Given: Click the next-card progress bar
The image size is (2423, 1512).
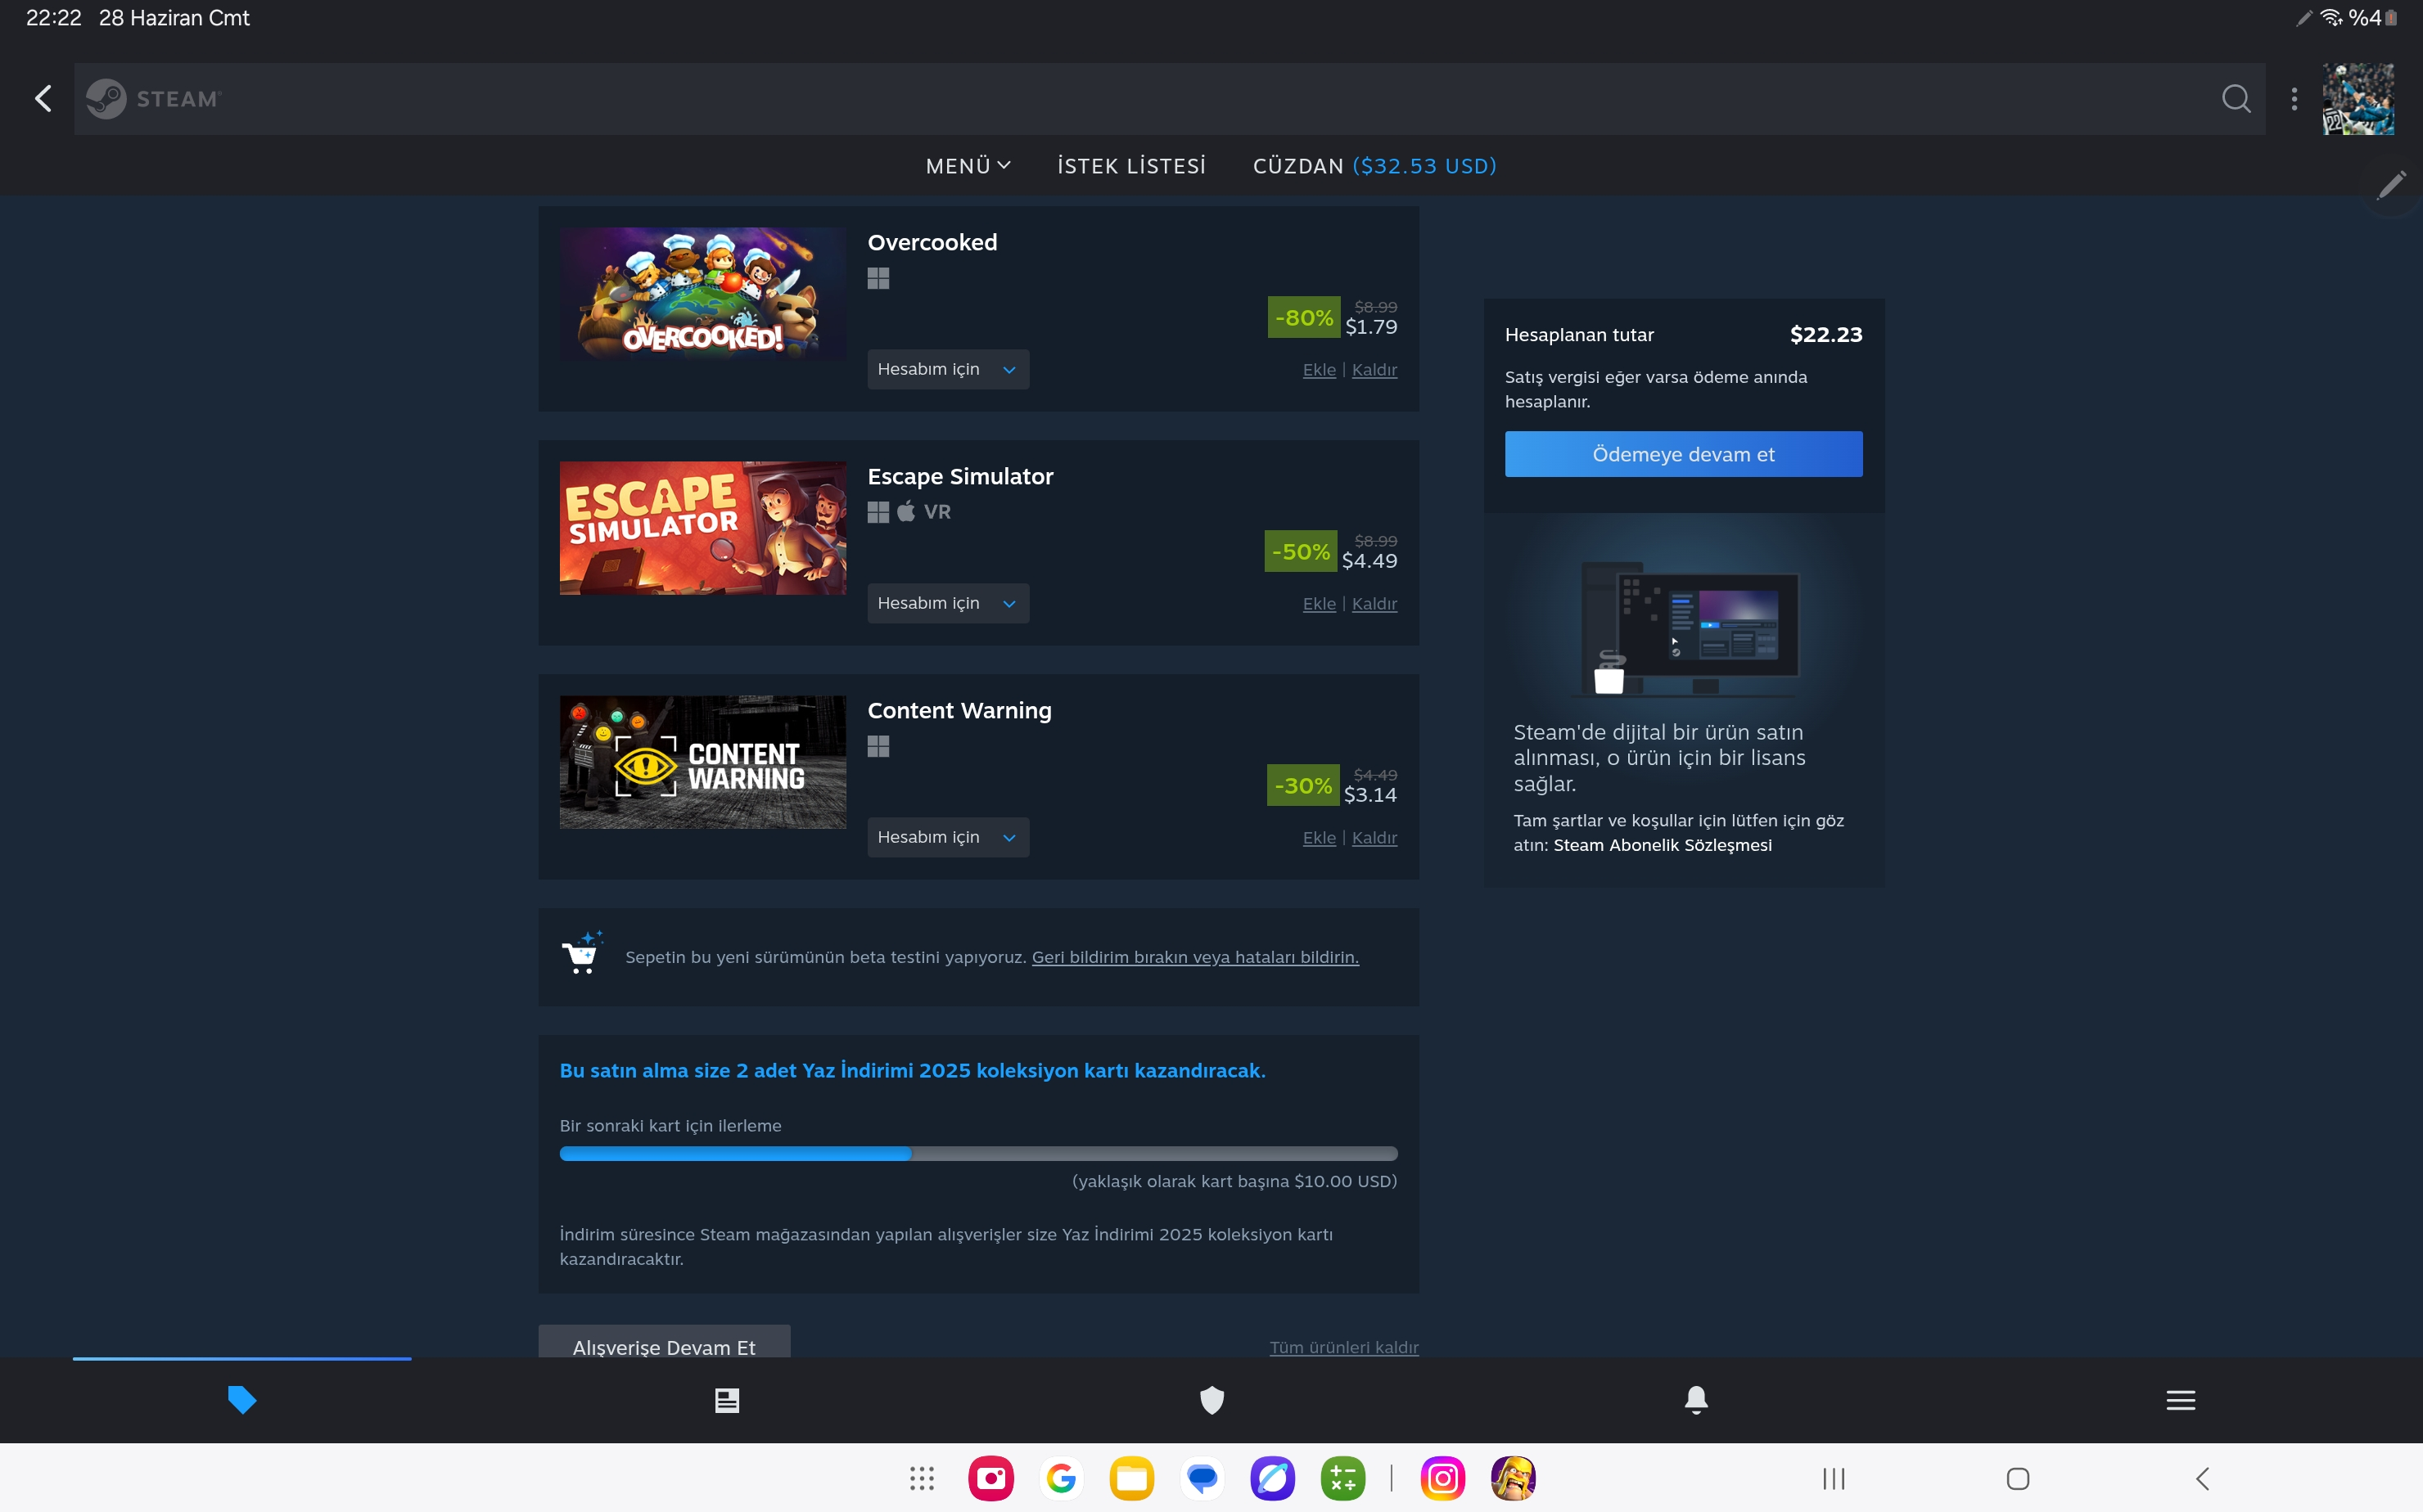Looking at the screenshot, I should click(x=978, y=1153).
